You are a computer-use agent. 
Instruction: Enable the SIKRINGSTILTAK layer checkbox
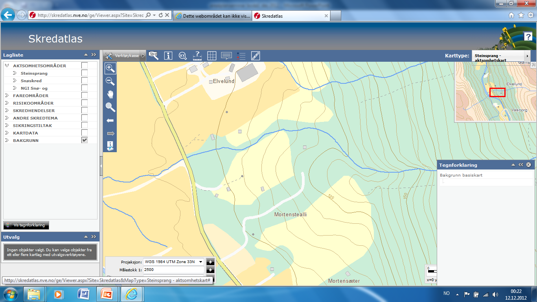pyautogui.click(x=84, y=125)
